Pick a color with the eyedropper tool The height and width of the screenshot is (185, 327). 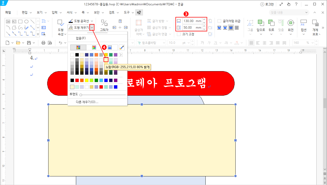point(122,47)
